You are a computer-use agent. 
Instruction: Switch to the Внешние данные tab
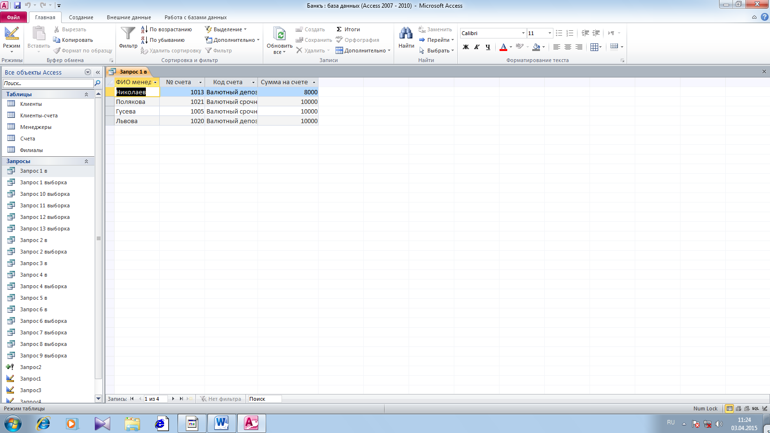click(128, 17)
